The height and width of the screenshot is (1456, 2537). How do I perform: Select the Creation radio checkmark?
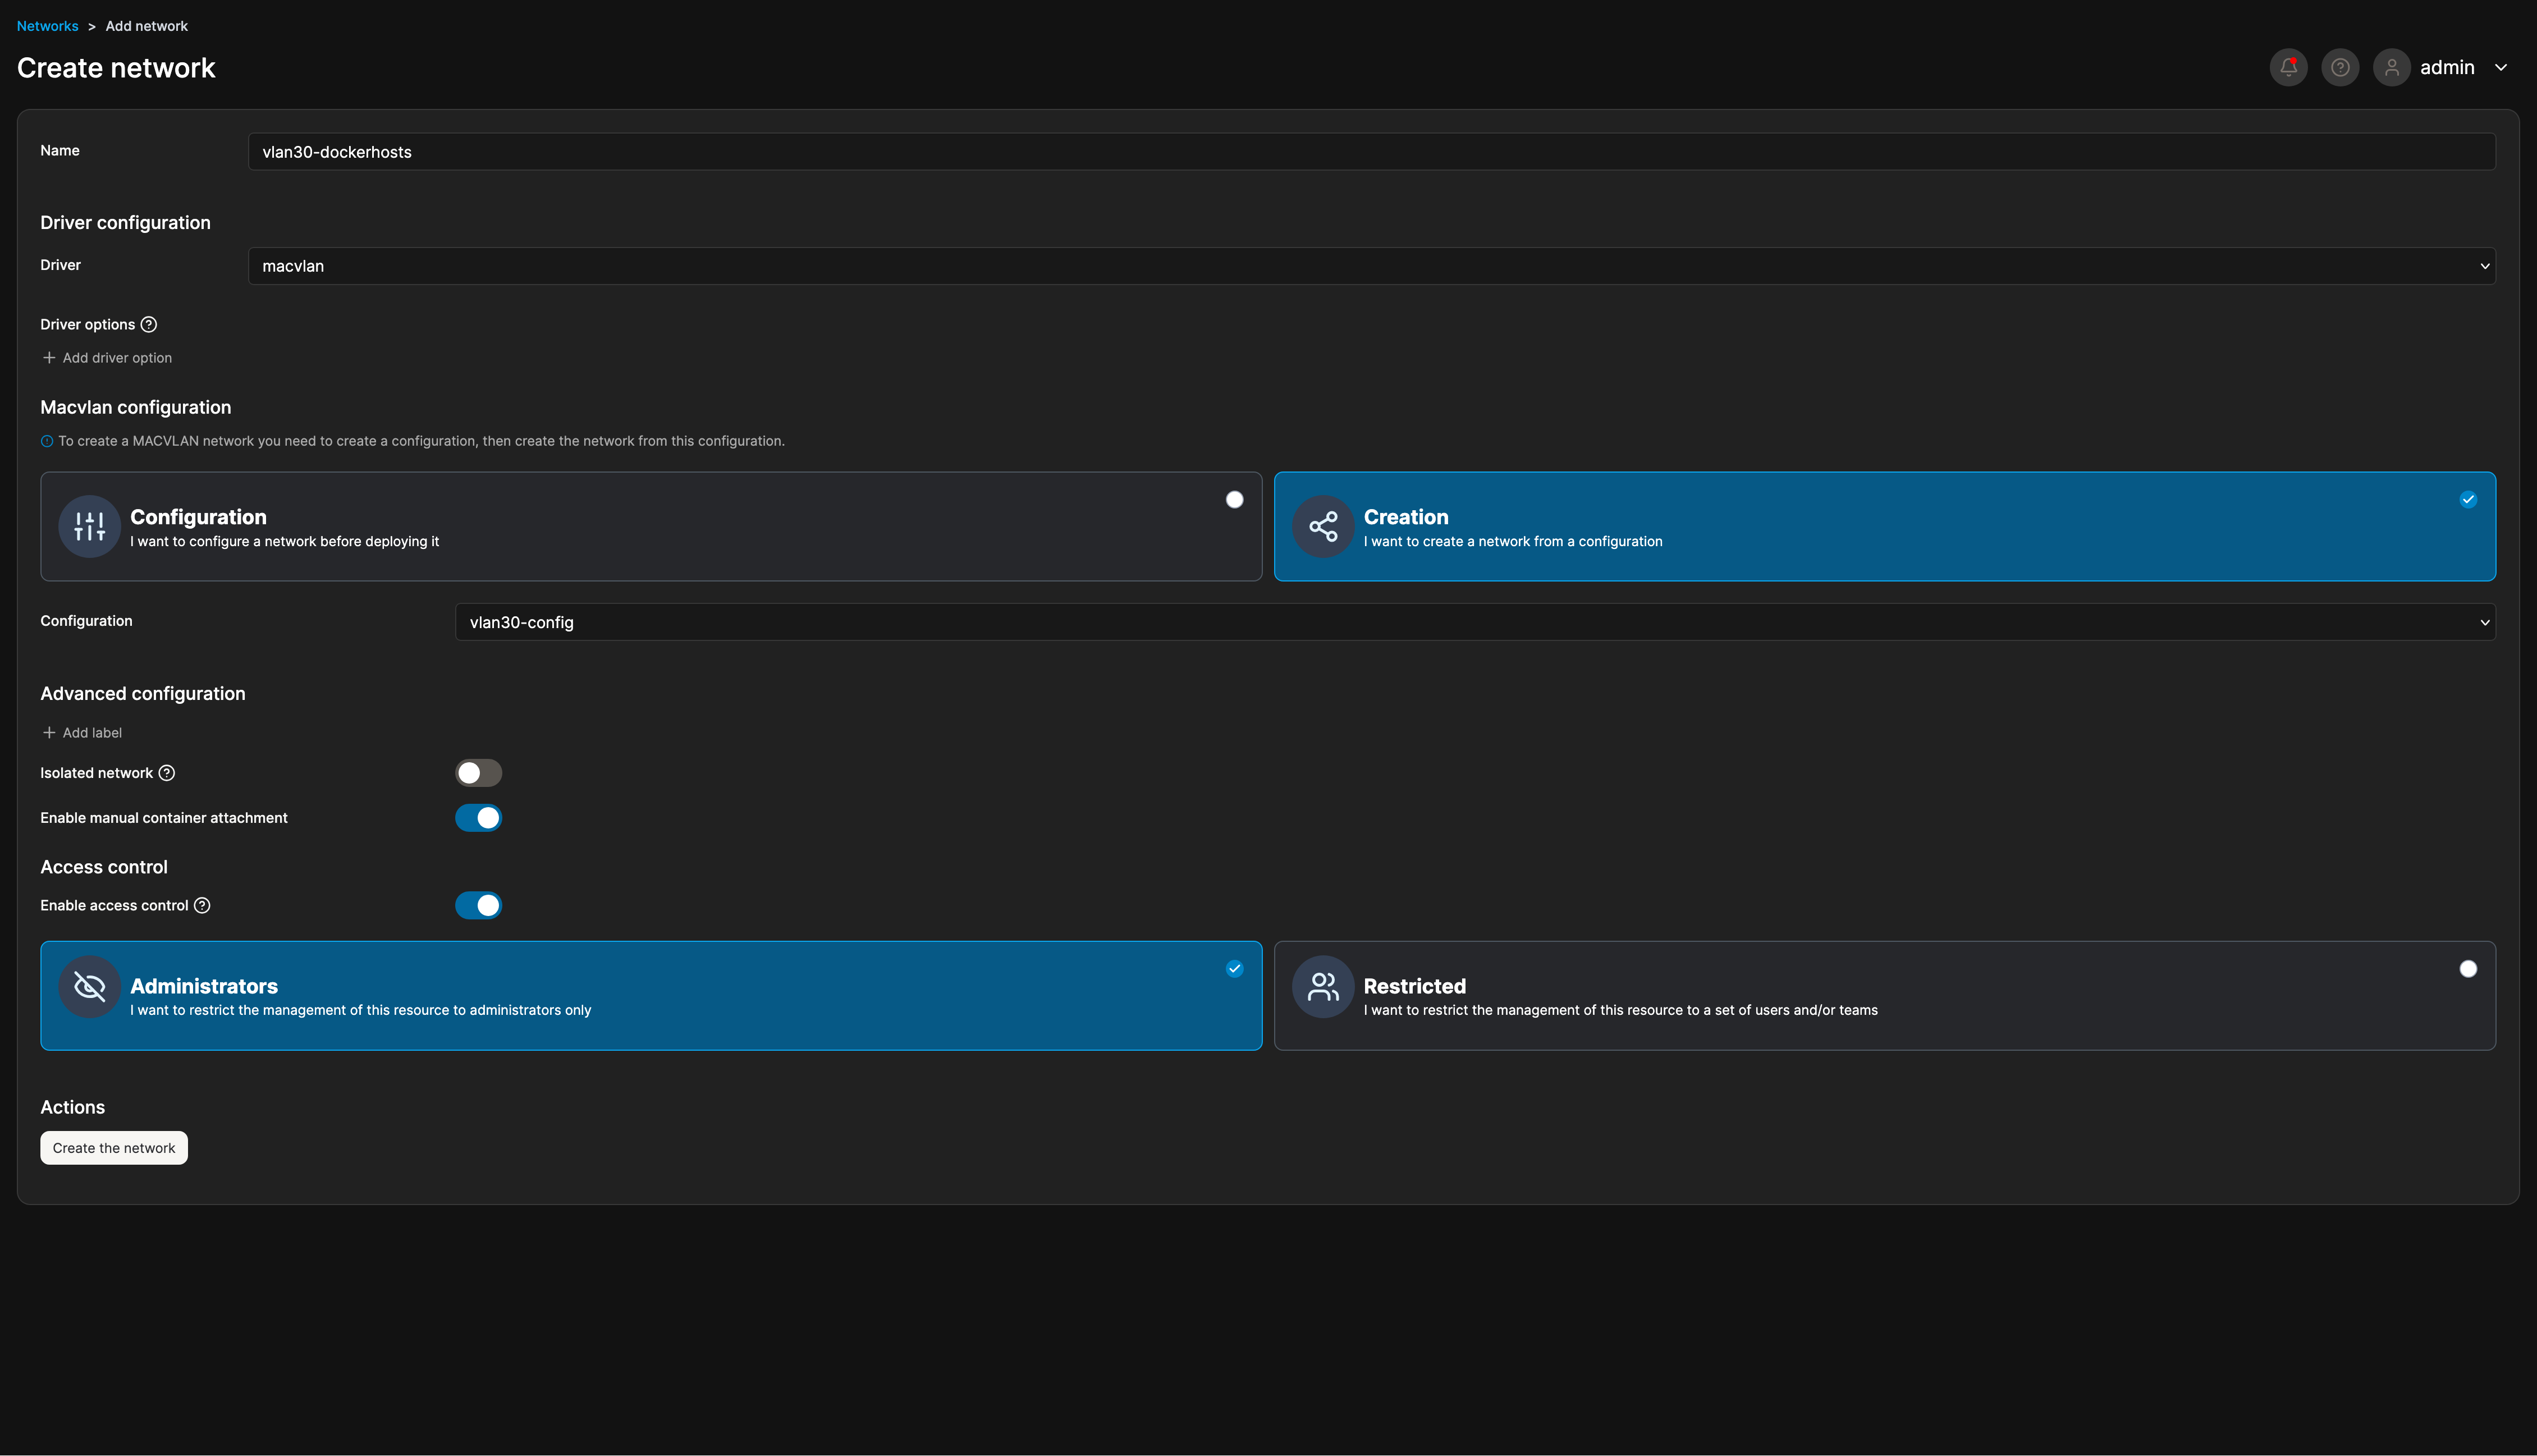[x=2468, y=499]
